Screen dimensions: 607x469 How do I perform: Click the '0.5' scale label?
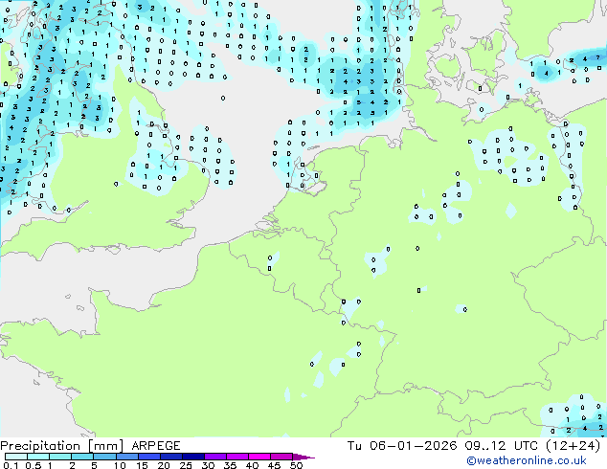(x=34, y=465)
